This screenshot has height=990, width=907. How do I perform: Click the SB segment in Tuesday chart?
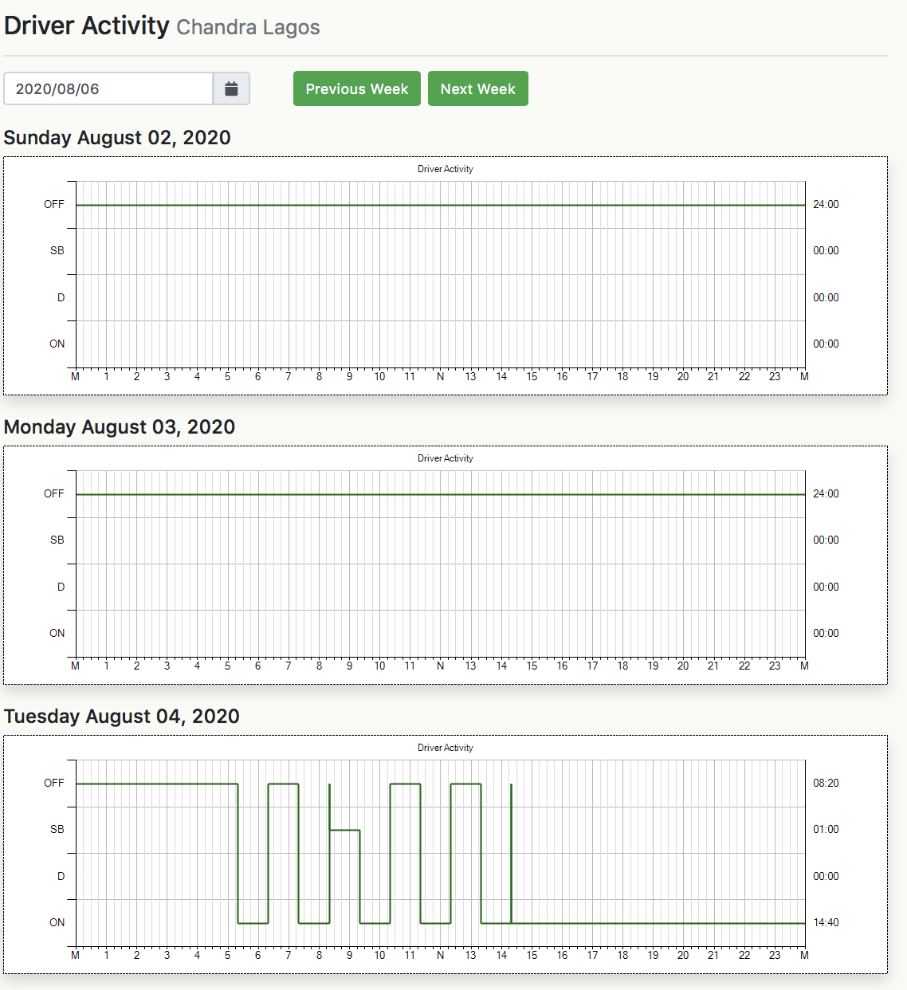coord(345,830)
